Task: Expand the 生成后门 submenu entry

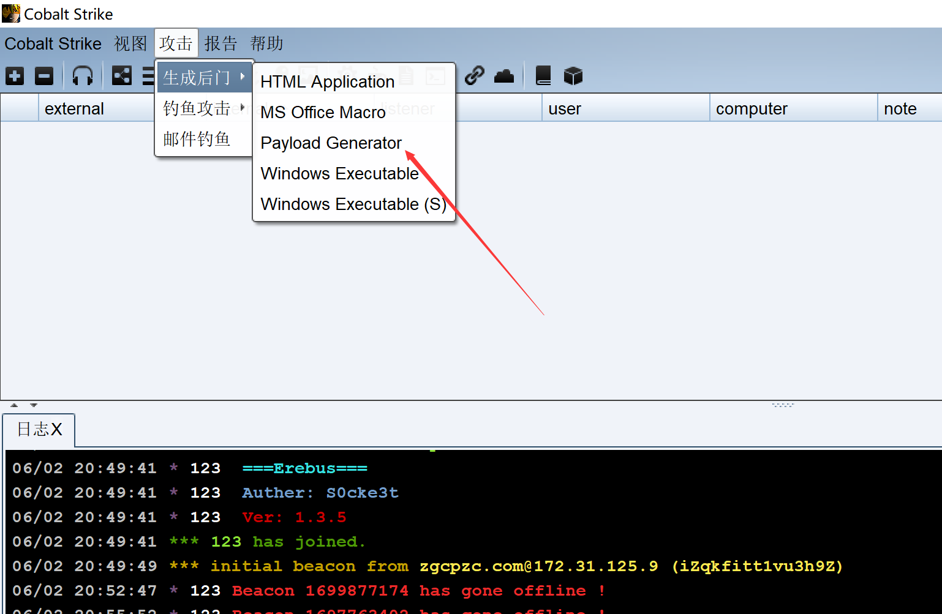Action: 205,77
